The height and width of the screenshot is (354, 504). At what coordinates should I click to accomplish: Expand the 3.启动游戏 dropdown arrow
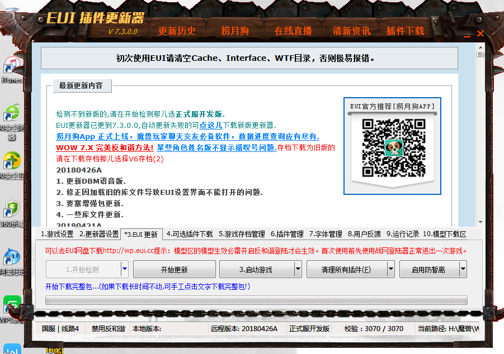pos(298,269)
